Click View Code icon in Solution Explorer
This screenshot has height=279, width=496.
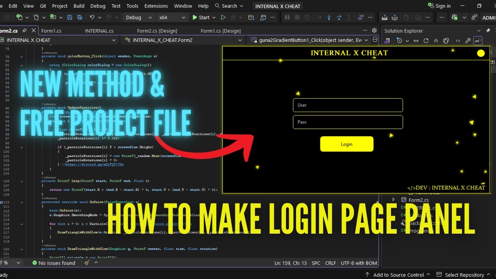pos(458,40)
